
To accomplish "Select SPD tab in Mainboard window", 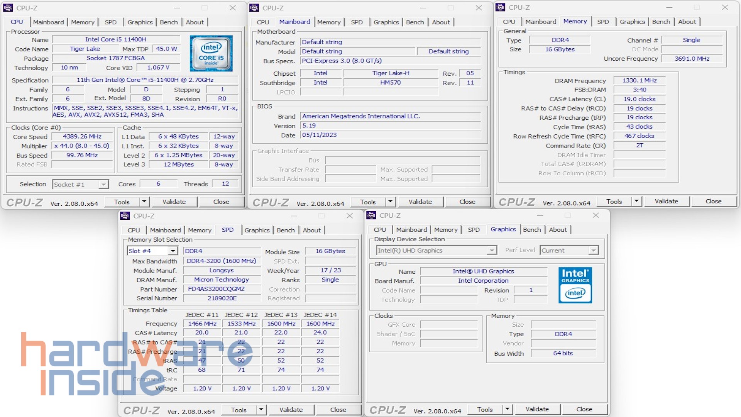I will click(x=357, y=22).
